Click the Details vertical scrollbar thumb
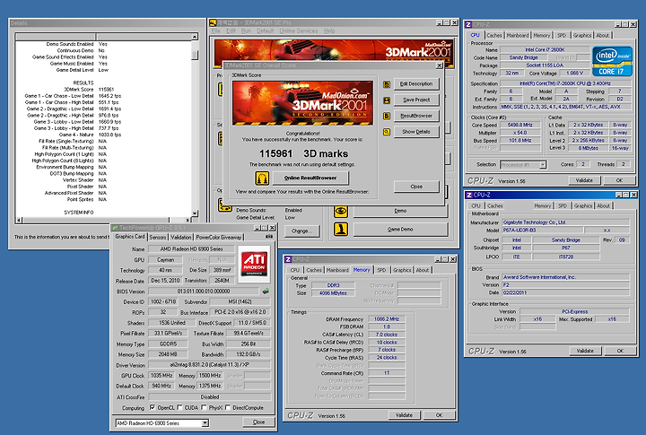The image size is (646, 435). pyautogui.click(x=195, y=55)
